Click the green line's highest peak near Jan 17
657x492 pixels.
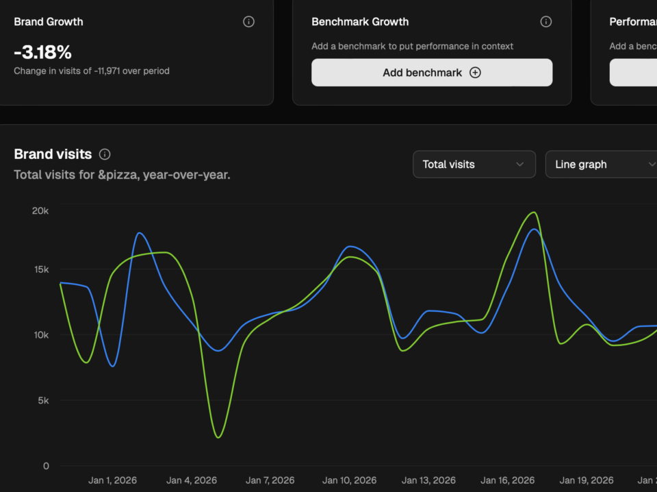(x=534, y=212)
